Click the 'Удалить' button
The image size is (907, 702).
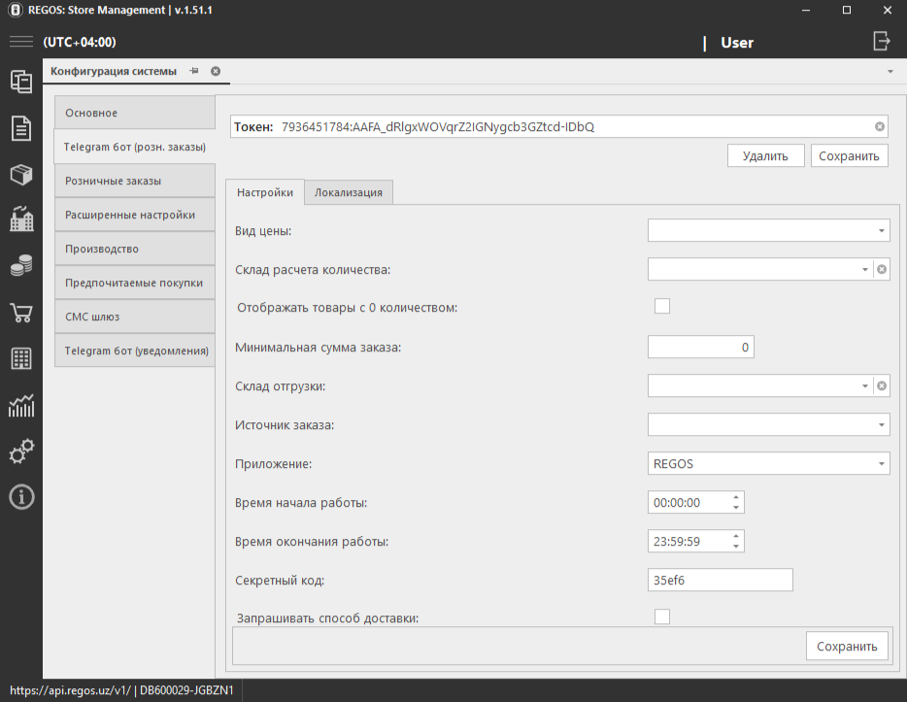click(765, 155)
